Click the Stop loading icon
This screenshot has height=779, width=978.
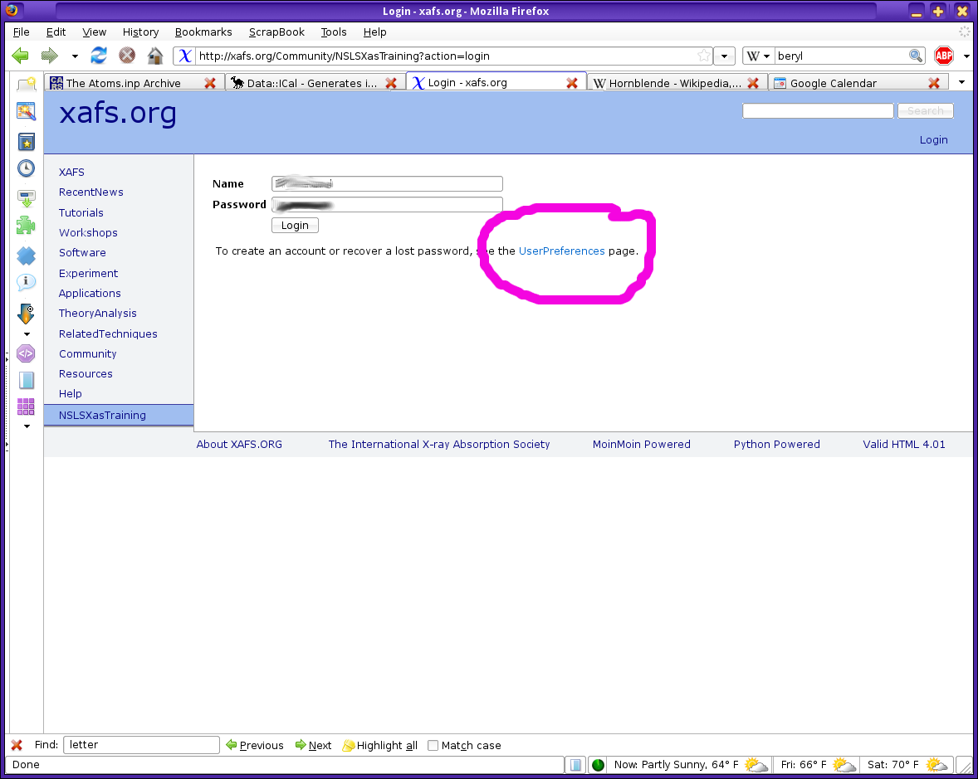[127, 56]
